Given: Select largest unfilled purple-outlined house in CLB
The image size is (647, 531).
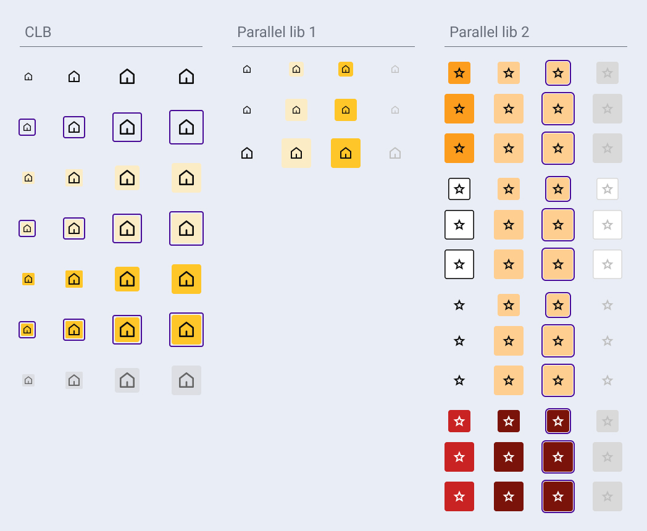Looking at the screenshot, I should (x=186, y=127).
